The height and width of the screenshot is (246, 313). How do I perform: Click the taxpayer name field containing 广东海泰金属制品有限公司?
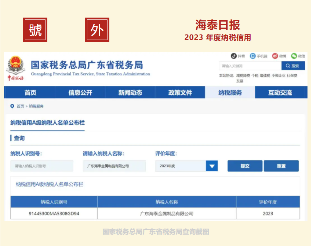pos(114,166)
